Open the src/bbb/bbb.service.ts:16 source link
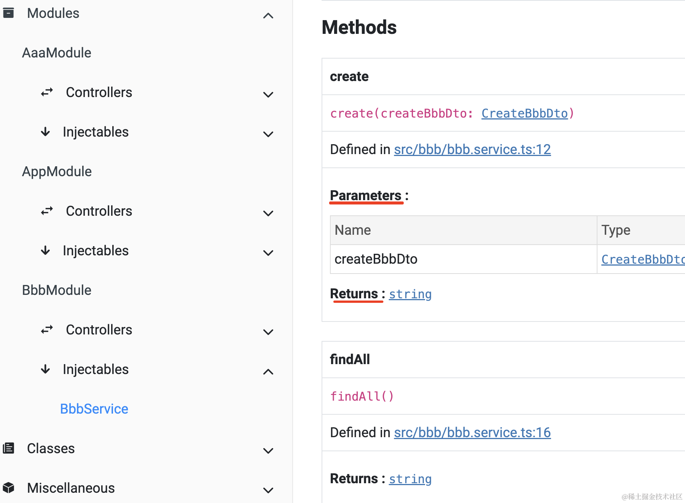 coord(472,433)
